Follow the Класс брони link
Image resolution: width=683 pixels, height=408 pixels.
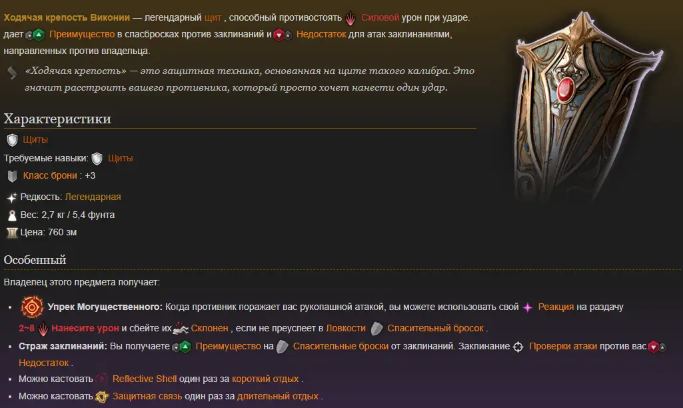(50, 176)
